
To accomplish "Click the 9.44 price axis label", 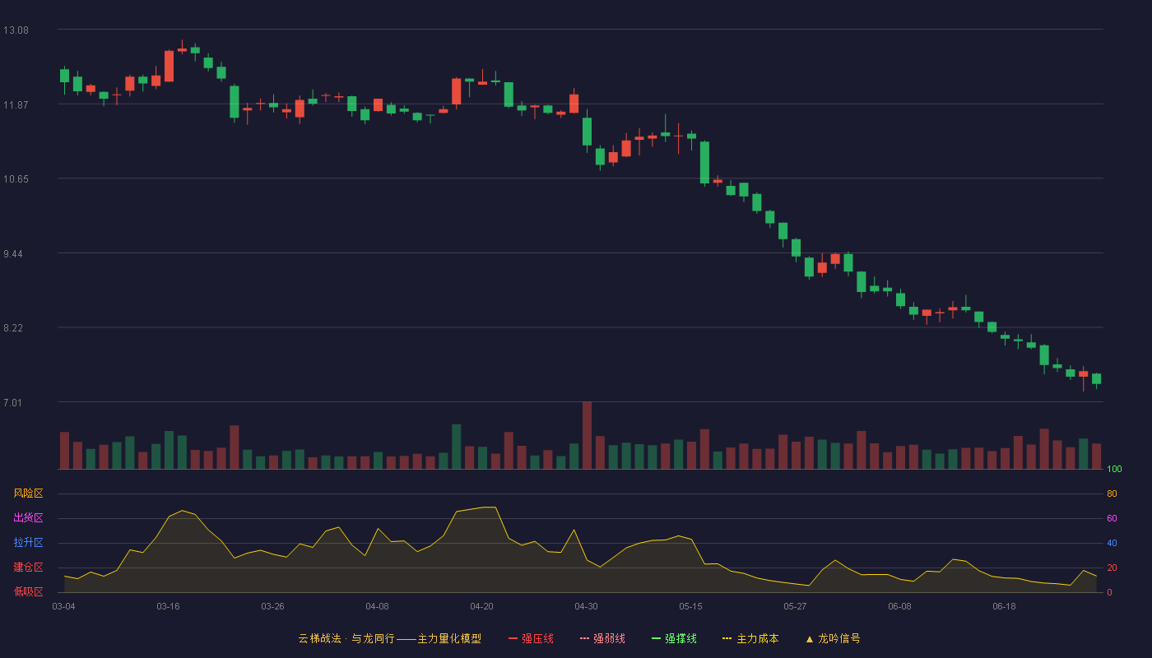I will [x=13, y=254].
